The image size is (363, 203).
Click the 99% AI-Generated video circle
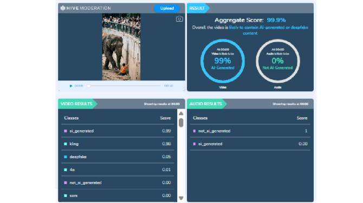pos(223,61)
